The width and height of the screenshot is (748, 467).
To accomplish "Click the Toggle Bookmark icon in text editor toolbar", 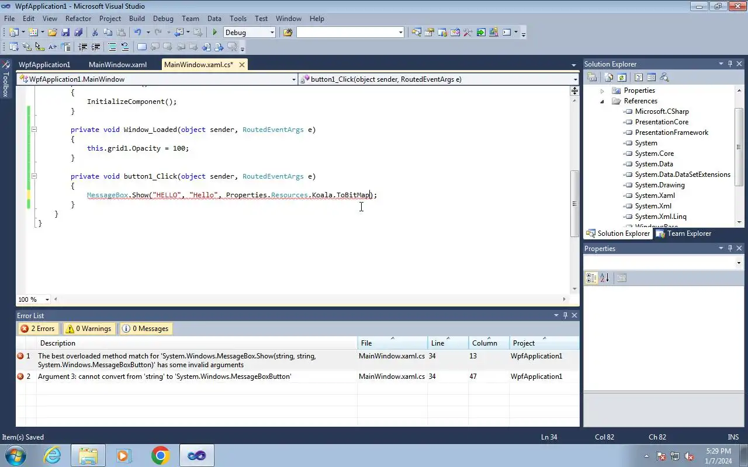I will 142,47.
